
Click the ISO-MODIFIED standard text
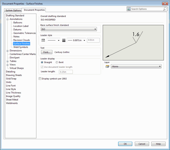tap(48, 20)
